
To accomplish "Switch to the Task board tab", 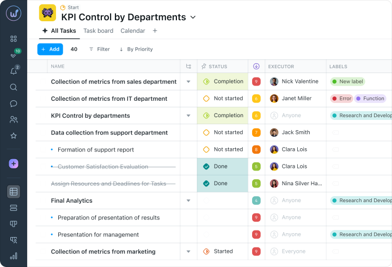I will coord(98,31).
